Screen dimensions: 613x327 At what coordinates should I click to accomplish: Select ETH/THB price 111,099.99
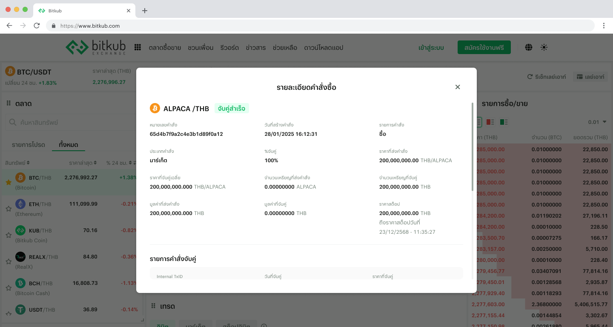click(83, 204)
